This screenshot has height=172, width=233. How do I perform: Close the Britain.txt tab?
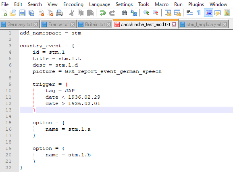(x=109, y=24)
